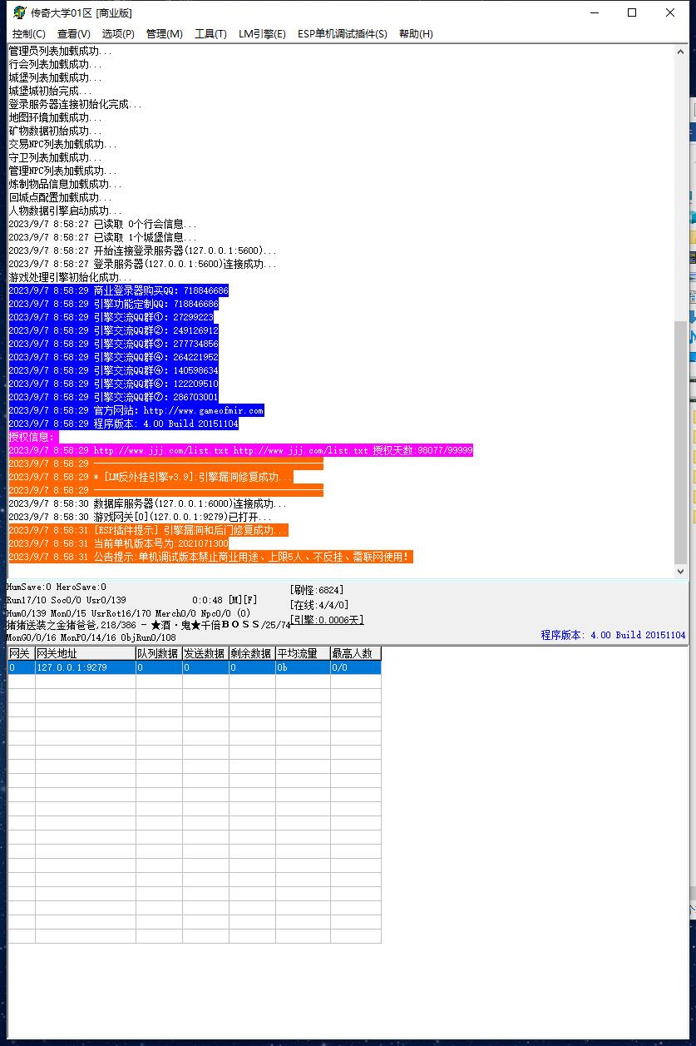Click the 商业登录器购买QQ log line
696x1046 pixels.
118,290
